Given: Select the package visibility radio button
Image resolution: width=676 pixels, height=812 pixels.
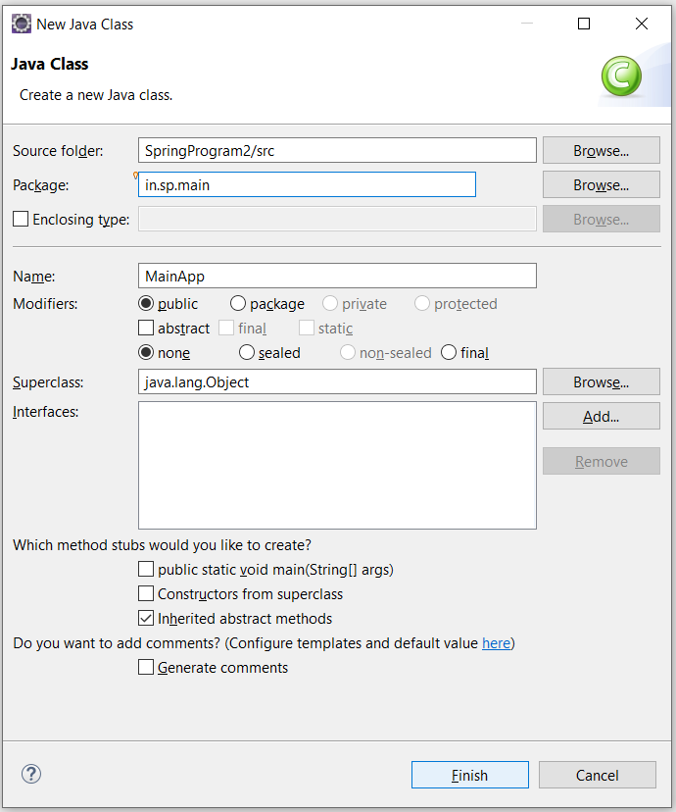Looking at the screenshot, I should pos(238,303).
